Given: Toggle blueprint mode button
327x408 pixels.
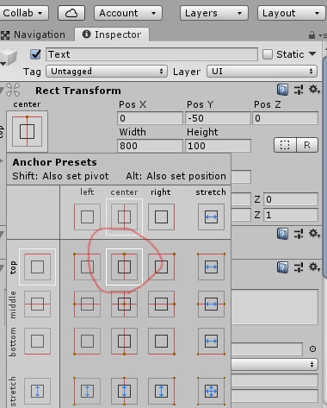Looking at the screenshot, I should 285,145.
